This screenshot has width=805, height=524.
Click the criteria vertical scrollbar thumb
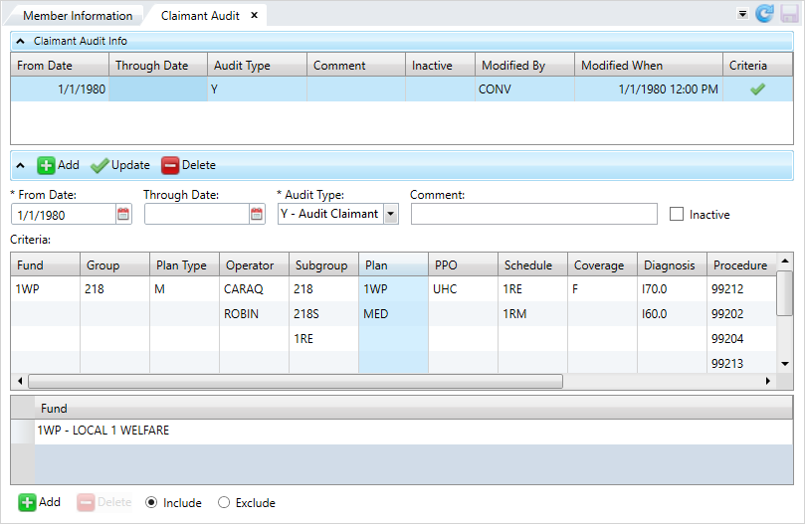(784, 293)
